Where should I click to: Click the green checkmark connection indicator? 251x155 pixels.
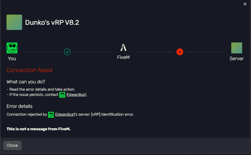pos(67,52)
